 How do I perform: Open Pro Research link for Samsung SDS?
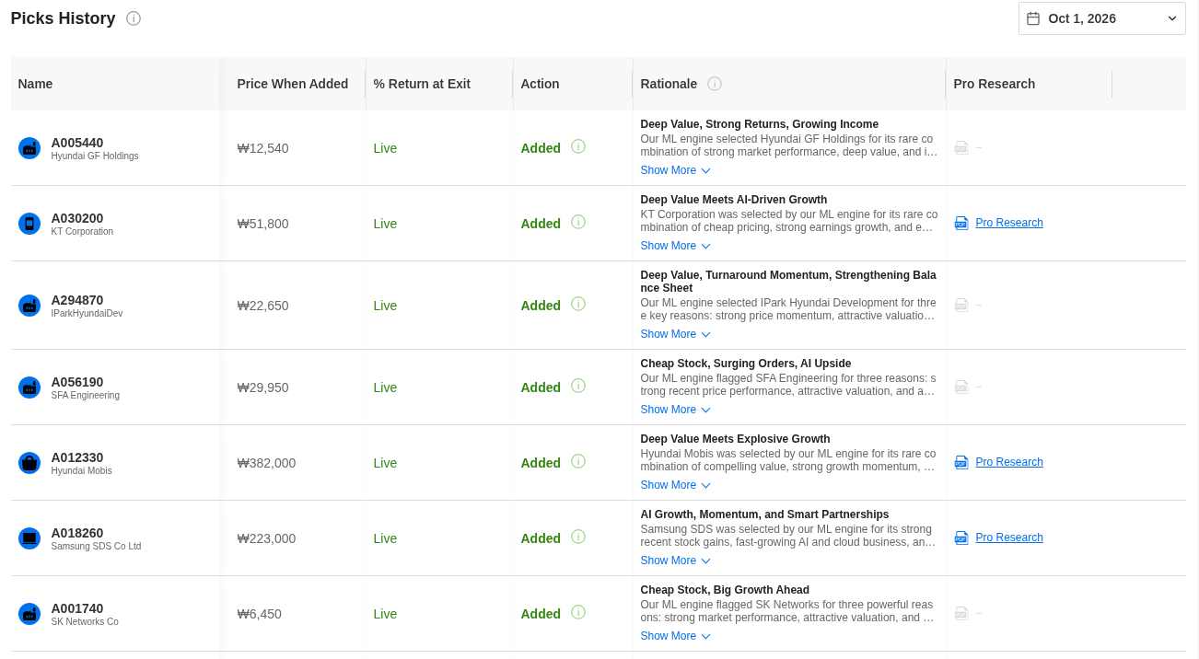coord(1009,538)
